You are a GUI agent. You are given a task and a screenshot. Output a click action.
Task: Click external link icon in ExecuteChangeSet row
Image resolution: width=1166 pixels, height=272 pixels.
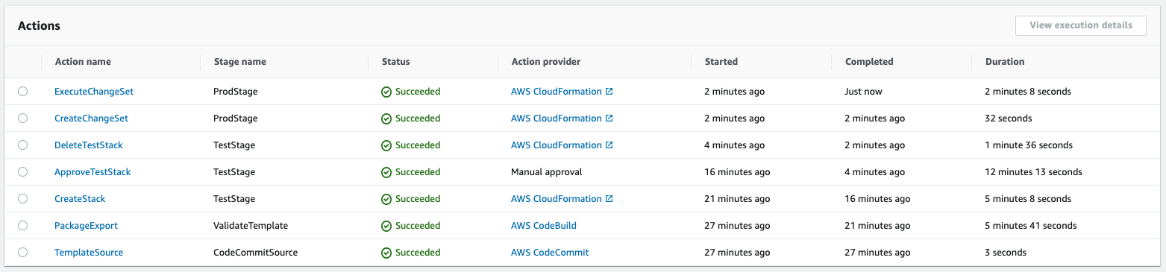coord(609,92)
